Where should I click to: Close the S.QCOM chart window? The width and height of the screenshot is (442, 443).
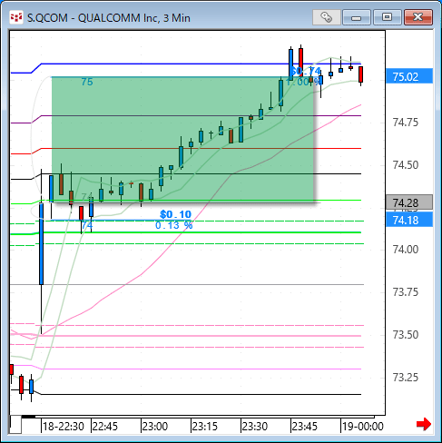tap(418, 17)
